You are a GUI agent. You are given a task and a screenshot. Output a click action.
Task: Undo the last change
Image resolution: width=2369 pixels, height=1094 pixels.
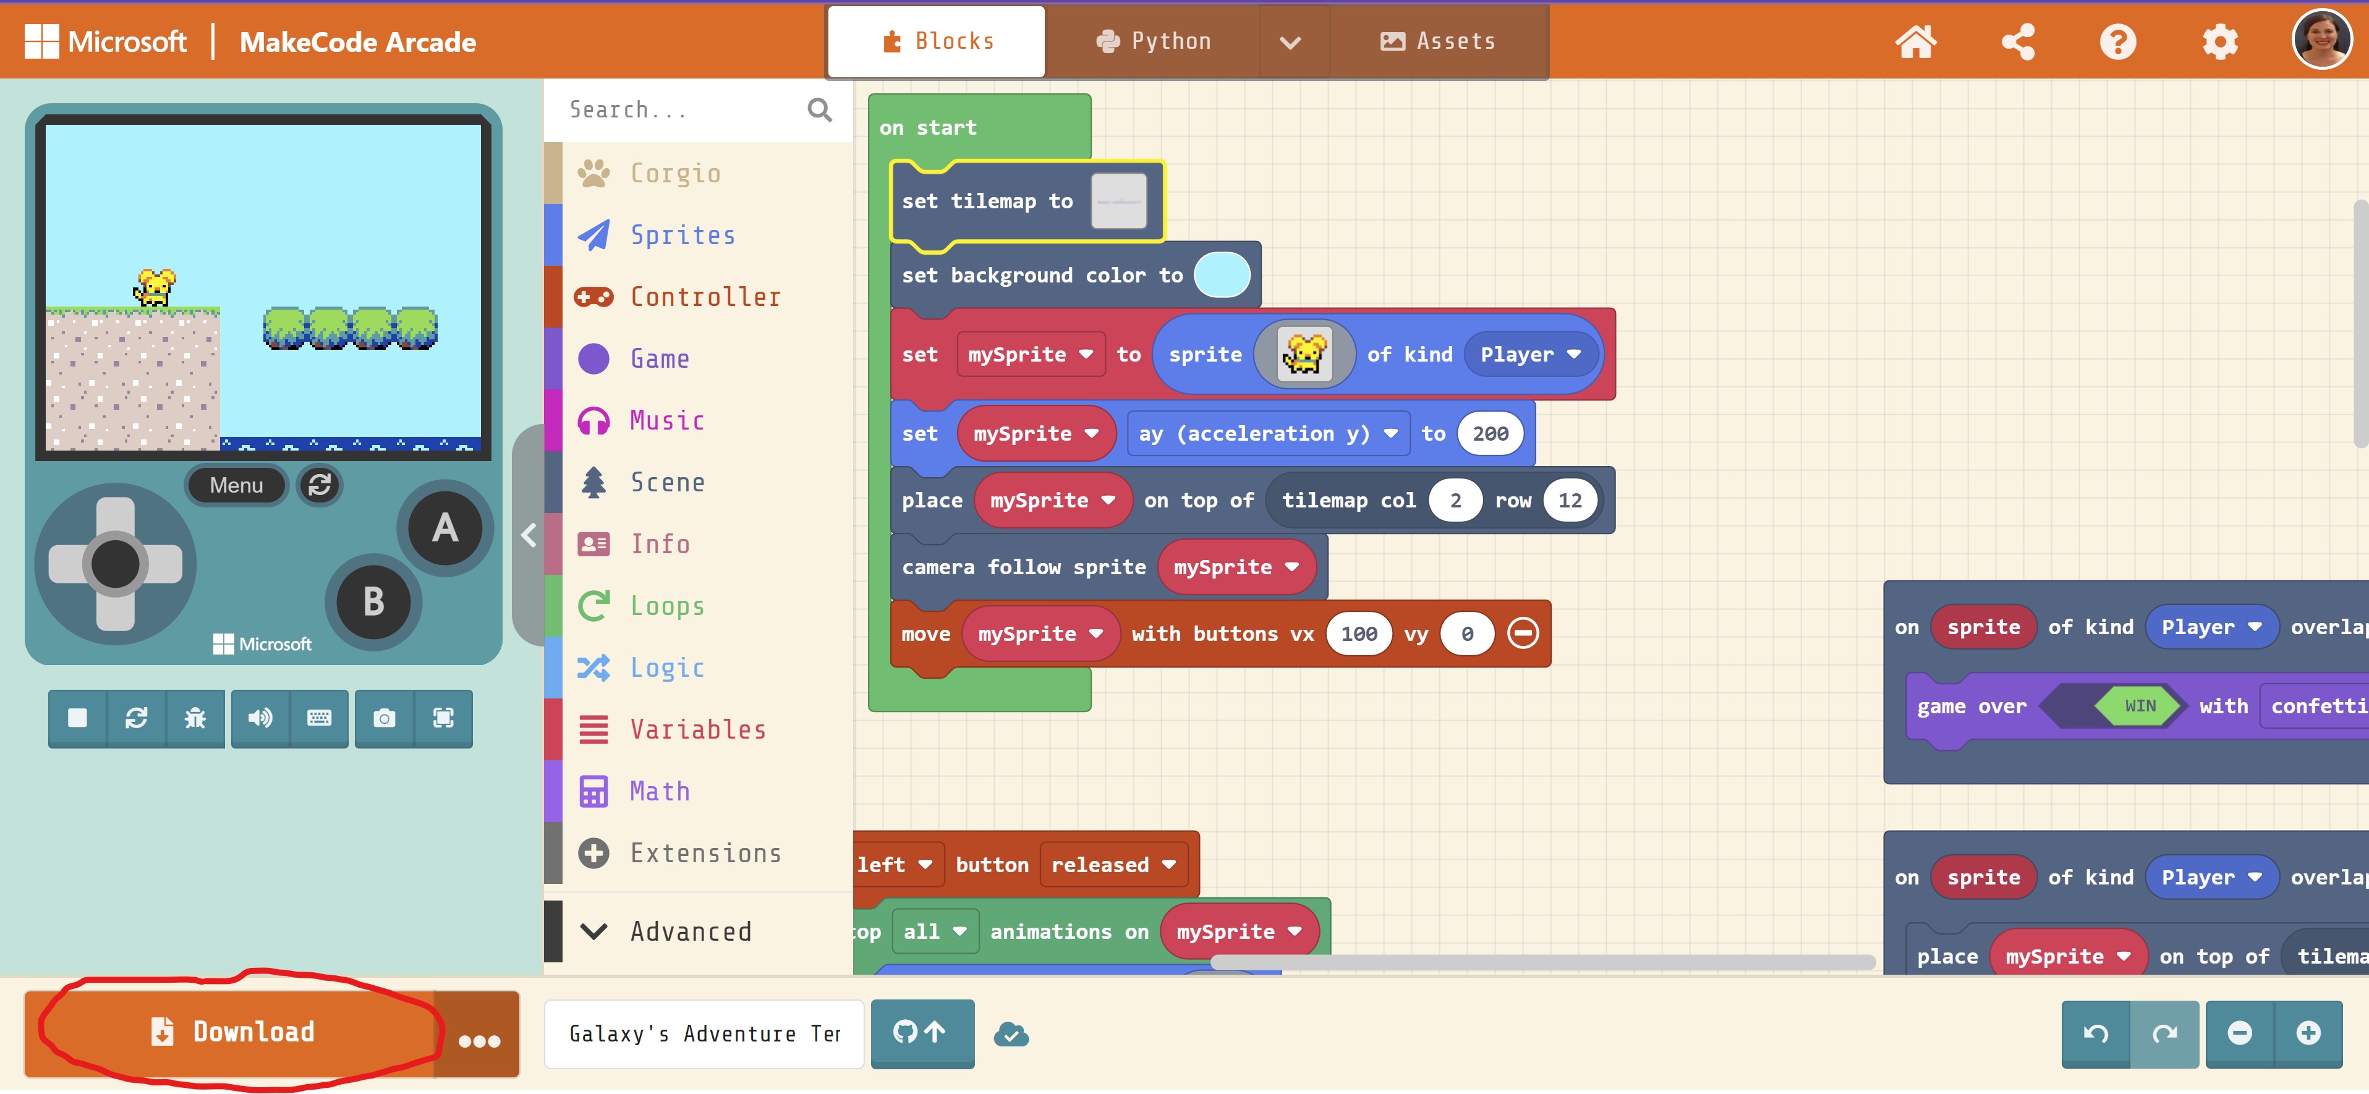point(2096,1033)
